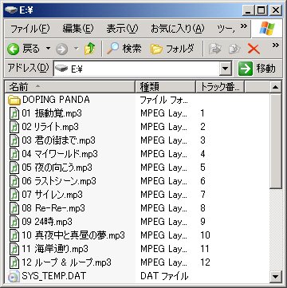
Task: Click file name 12 ループ & ループ.mp3
Action: tap(66, 262)
